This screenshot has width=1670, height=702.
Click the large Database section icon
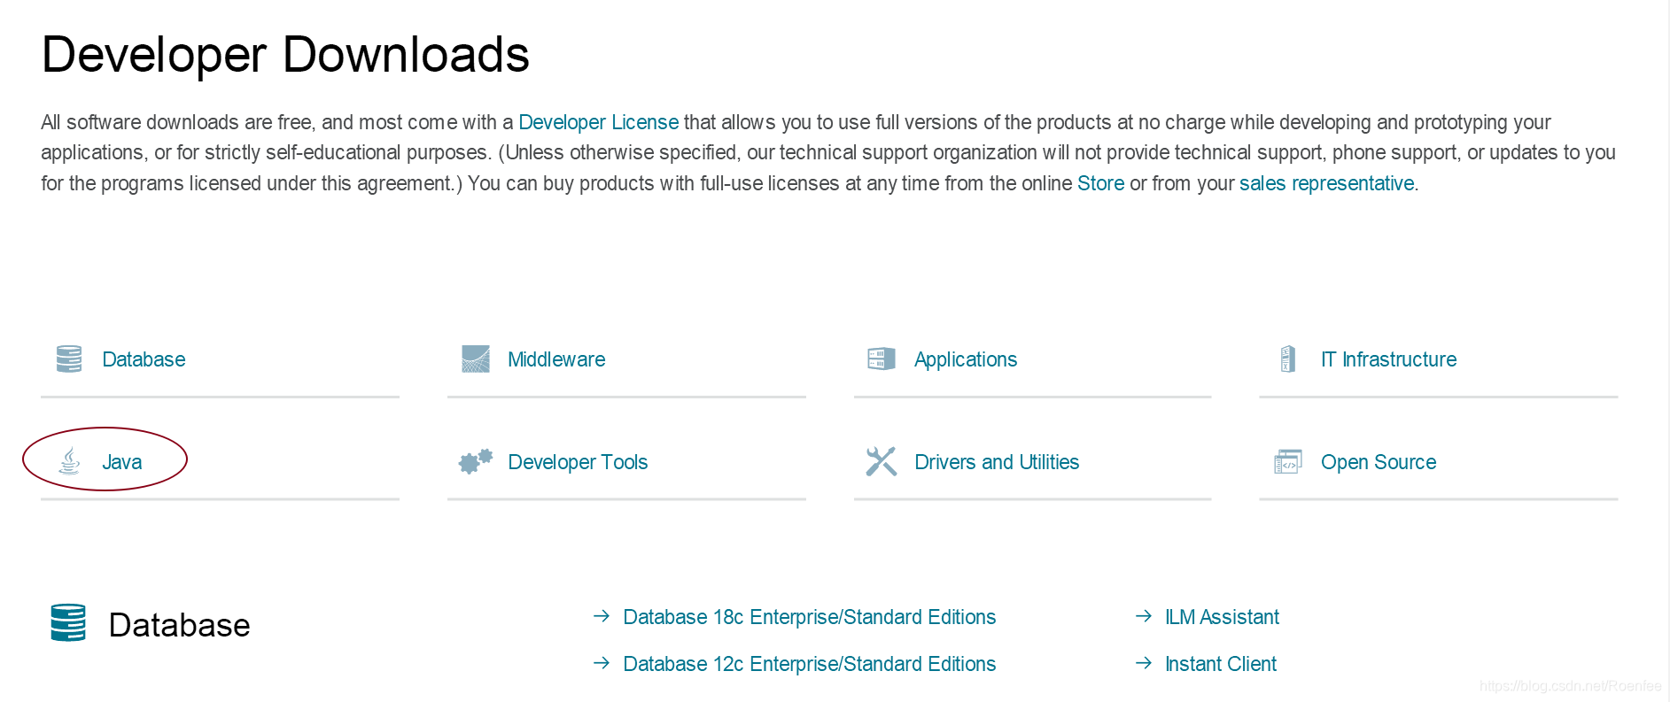[x=68, y=622]
